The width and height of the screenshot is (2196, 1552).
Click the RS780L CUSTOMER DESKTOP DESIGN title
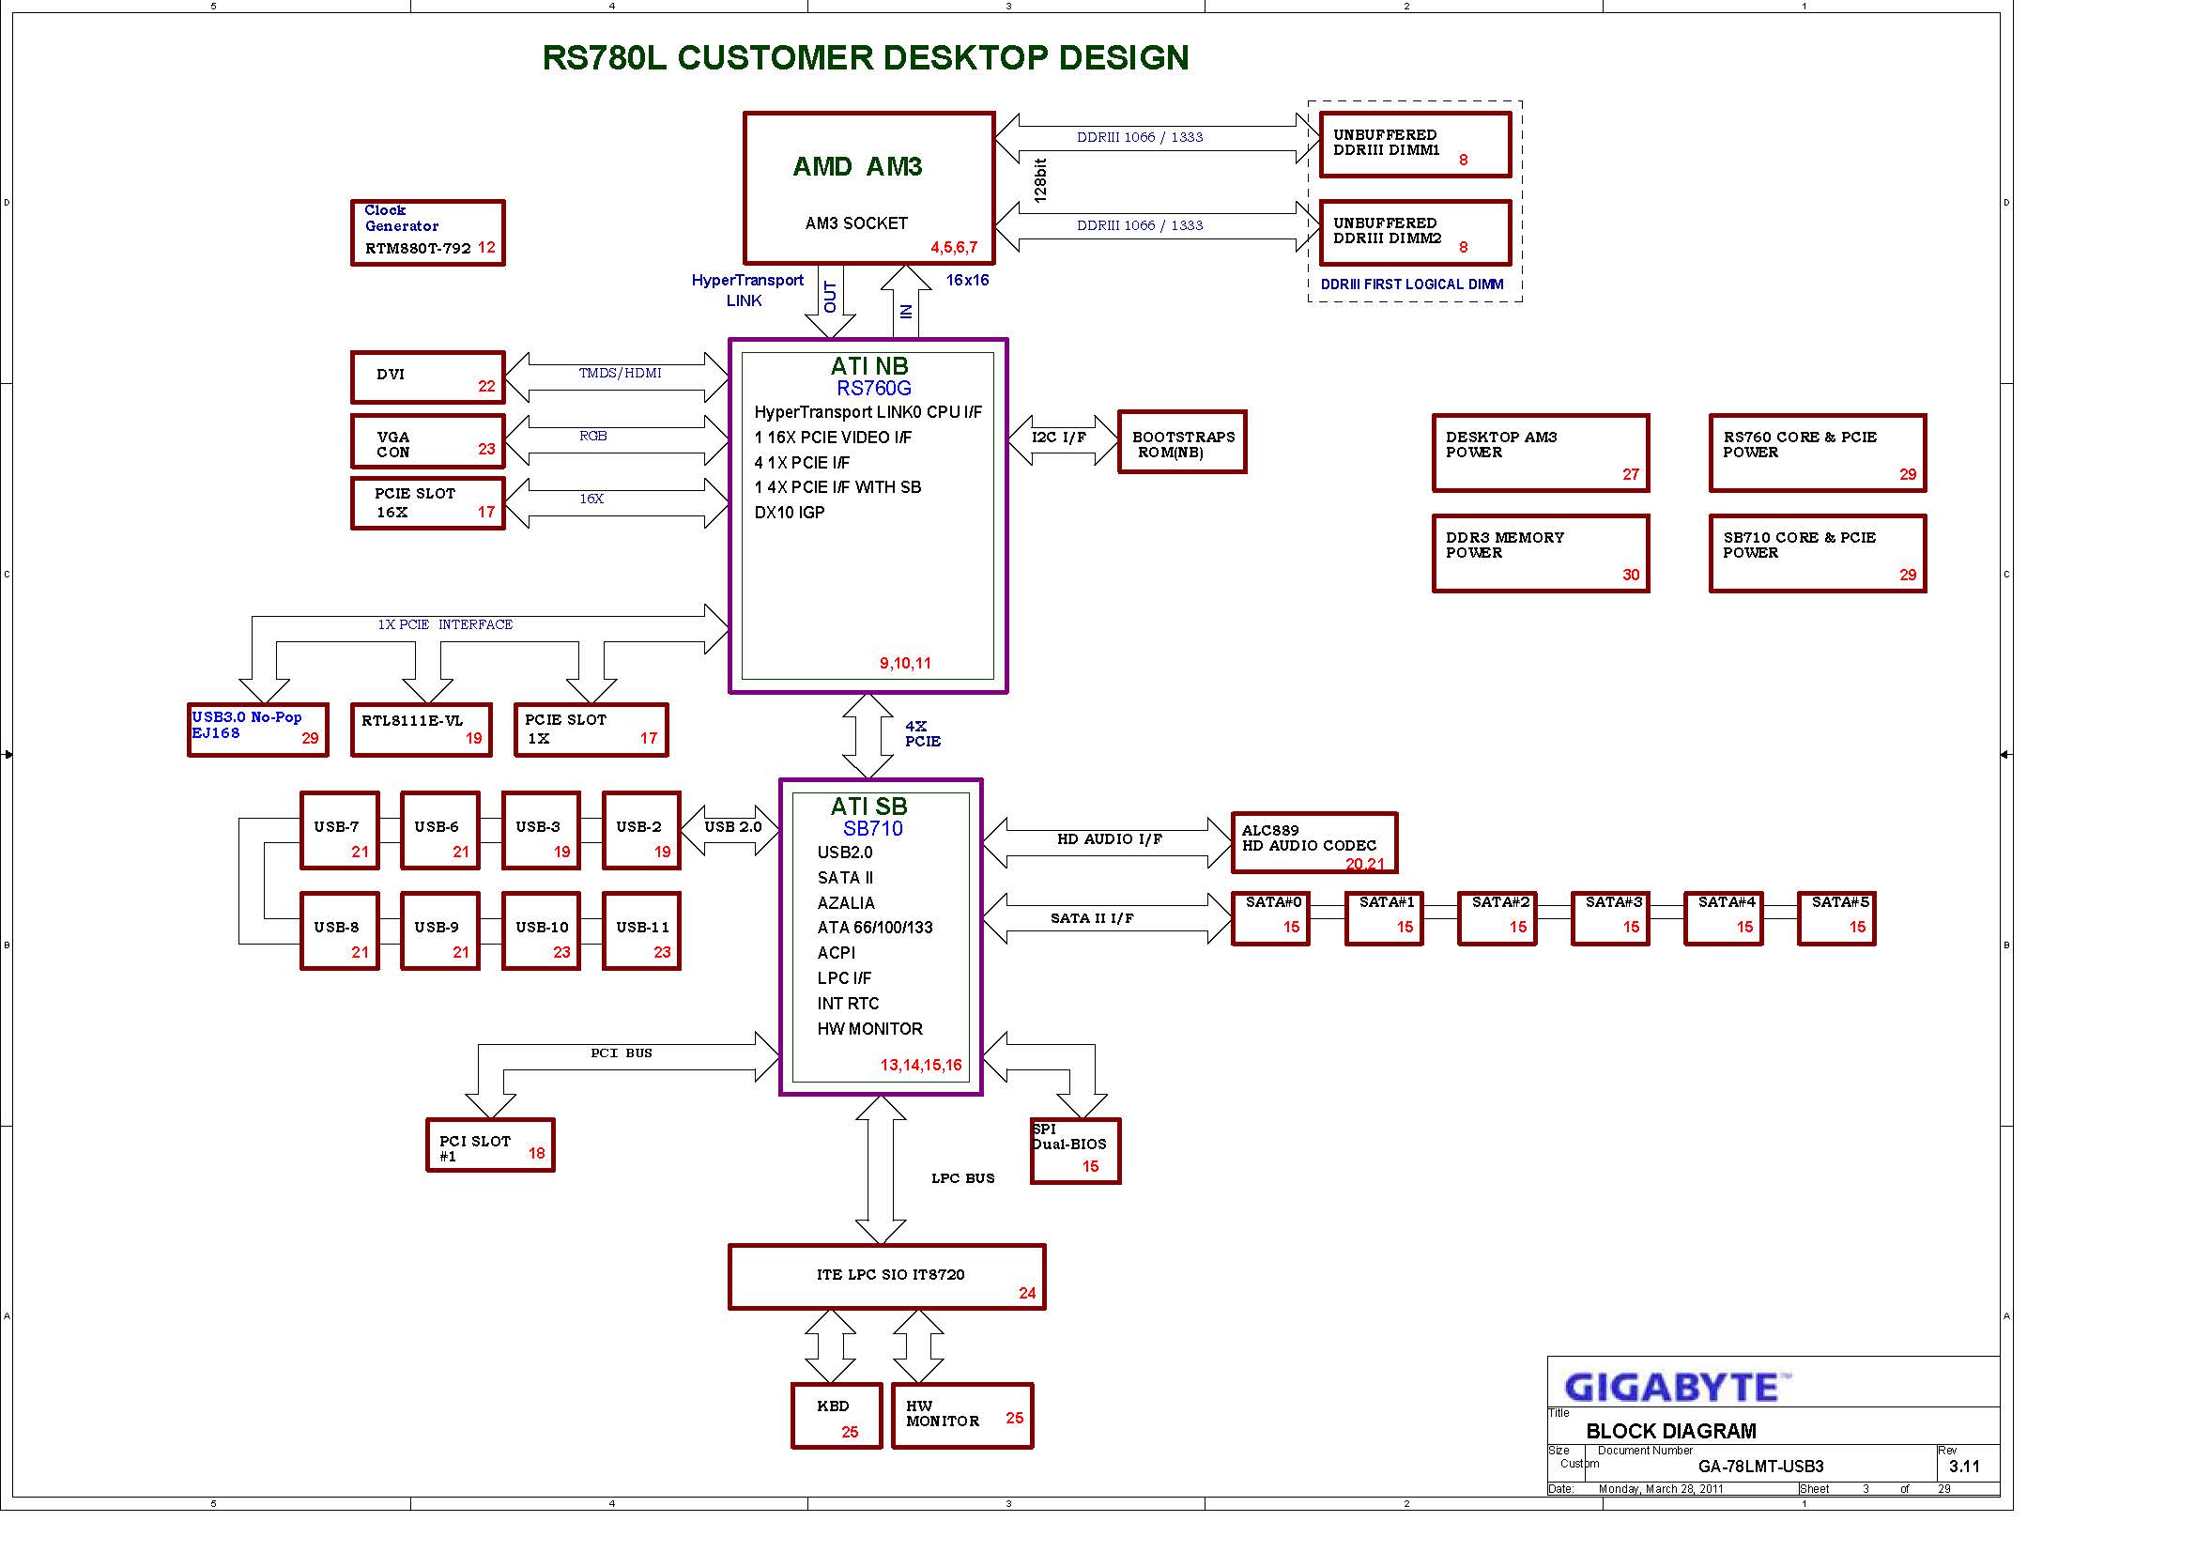(x=866, y=57)
